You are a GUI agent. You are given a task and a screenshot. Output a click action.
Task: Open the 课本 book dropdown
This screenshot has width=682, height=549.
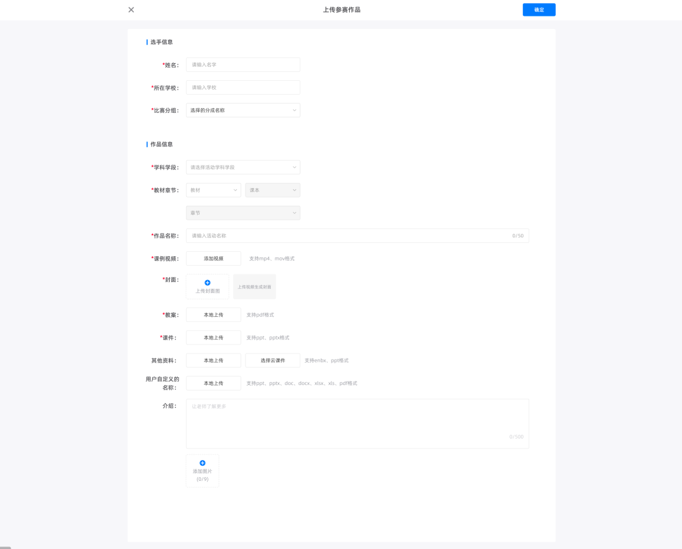pyautogui.click(x=273, y=190)
